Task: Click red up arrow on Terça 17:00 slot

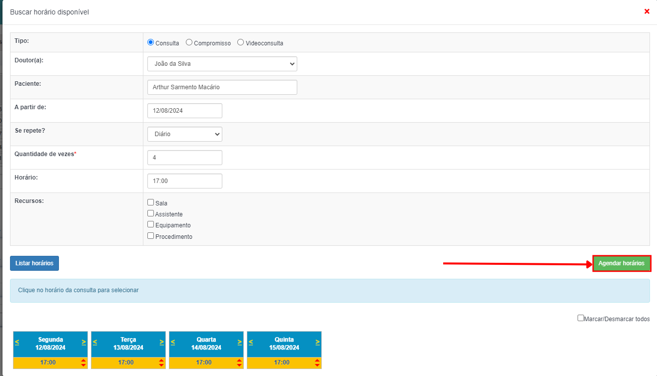Action: (x=161, y=361)
